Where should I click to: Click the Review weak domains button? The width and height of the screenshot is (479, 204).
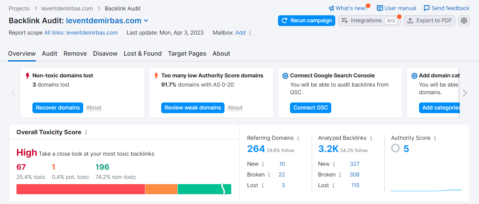click(x=193, y=108)
